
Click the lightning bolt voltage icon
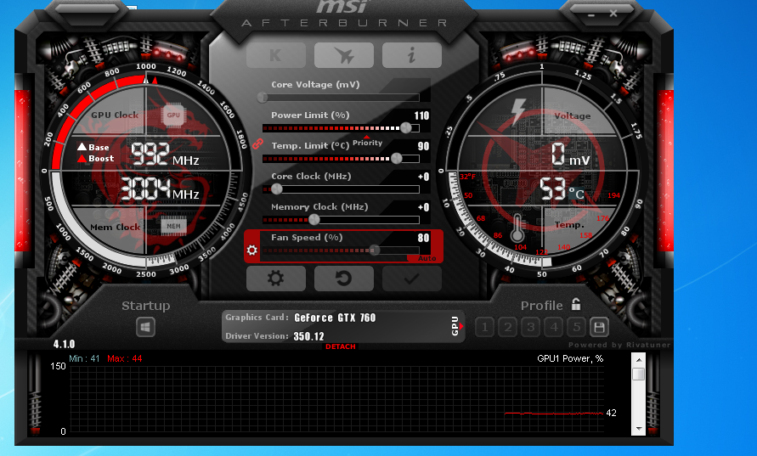518,111
